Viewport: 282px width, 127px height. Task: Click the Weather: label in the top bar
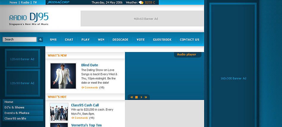point(132,2)
